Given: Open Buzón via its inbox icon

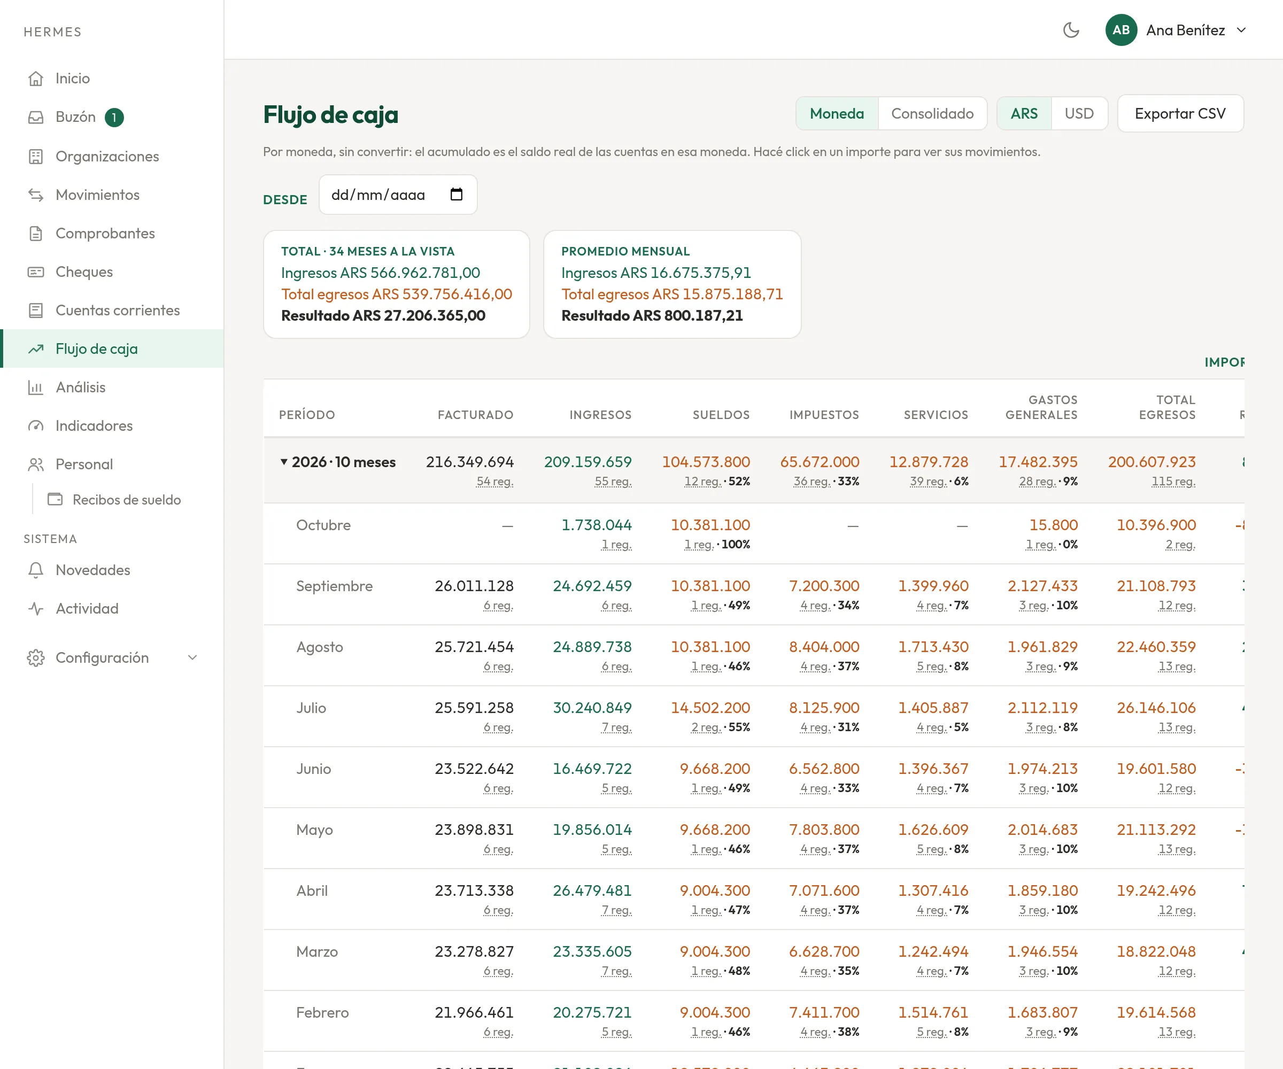Looking at the screenshot, I should pyautogui.click(x=36, y=117).
